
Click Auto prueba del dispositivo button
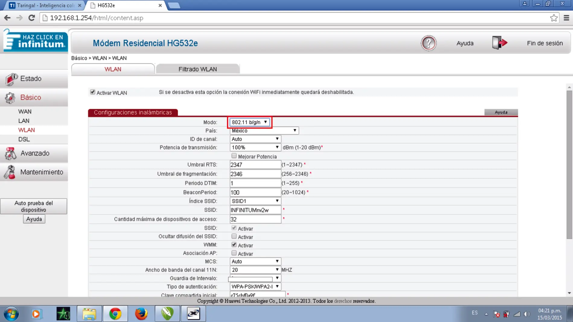pyautogui.click(x=33, y=207)
